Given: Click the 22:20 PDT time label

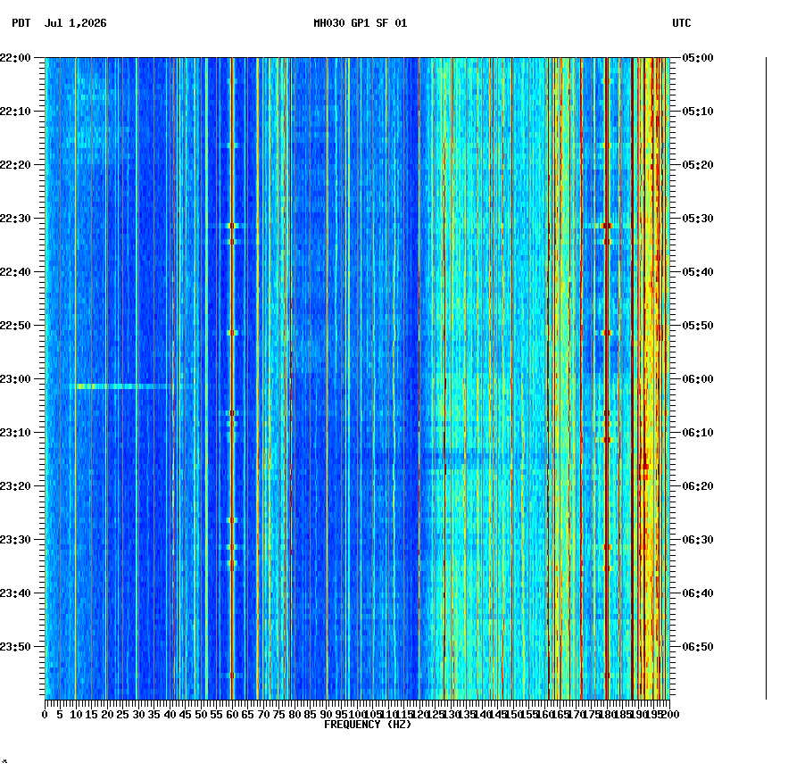Looking at the screenshot, I should click(15, 165).
